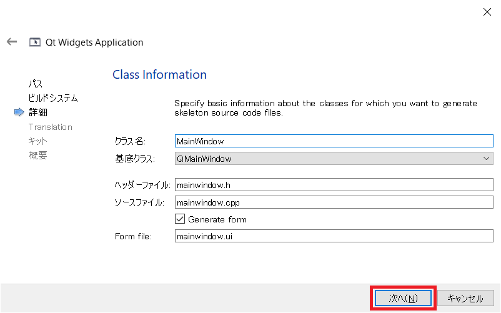The height and width of the screenshot is (313, 501).
Task: Click the Qt Widgets Application window icon
Action: pyautogui.click(x=35, y=42)
